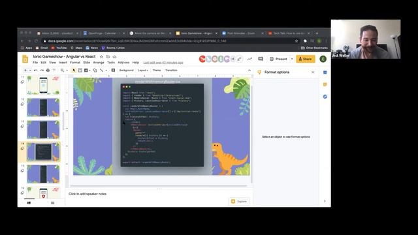The width and height of the screenshot is (418, 235).
Task: Switch to the Calendar browser tab
Action: click(103, 33)
